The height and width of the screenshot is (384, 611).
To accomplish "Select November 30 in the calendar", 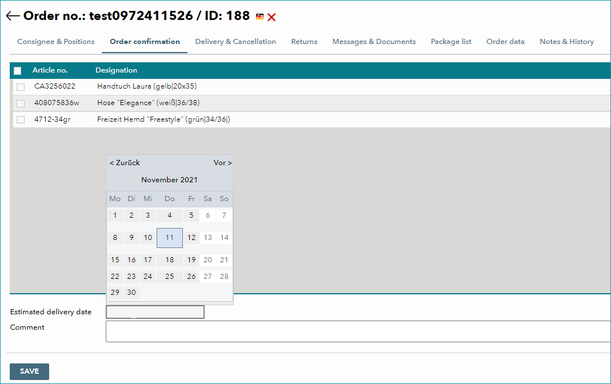I will 131,293.
